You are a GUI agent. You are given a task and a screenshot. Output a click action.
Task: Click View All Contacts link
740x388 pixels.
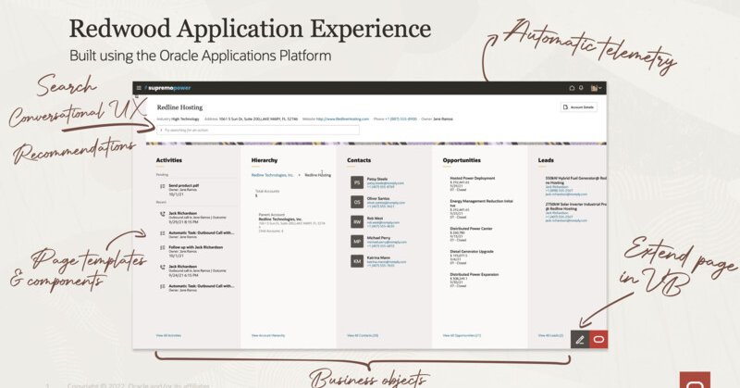(x=363, y=335)
